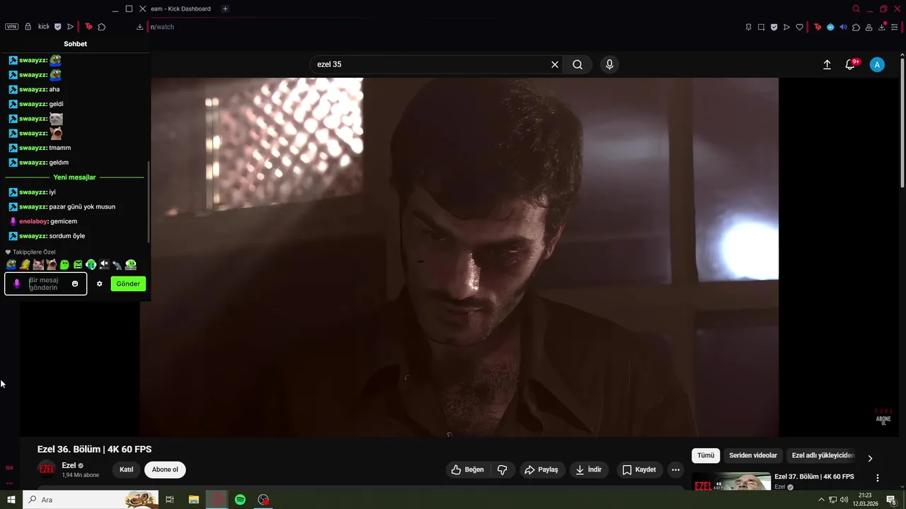Image resolution: width=906 pixels, height=509 pixels.
Task: Click the blue round extension icon
Action: 830,27
